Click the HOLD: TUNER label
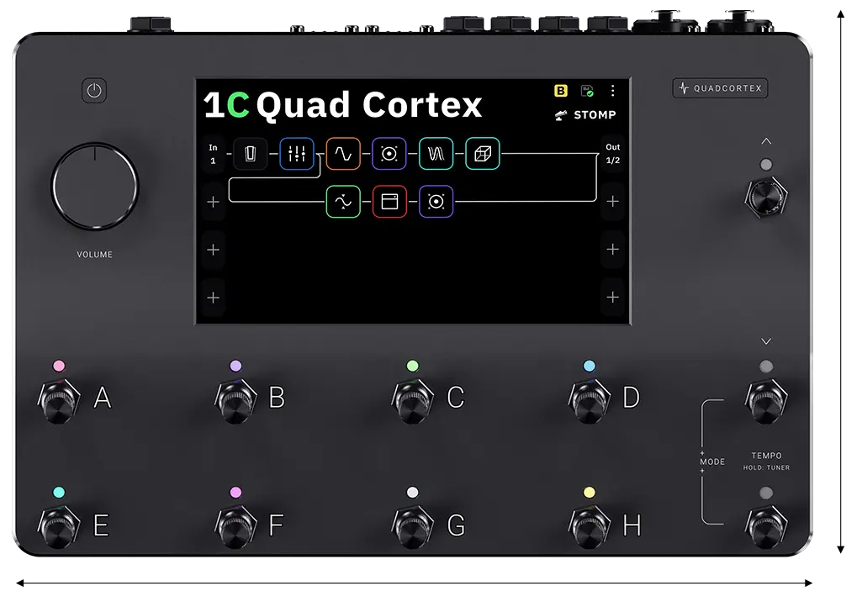 tap(766, 468)
